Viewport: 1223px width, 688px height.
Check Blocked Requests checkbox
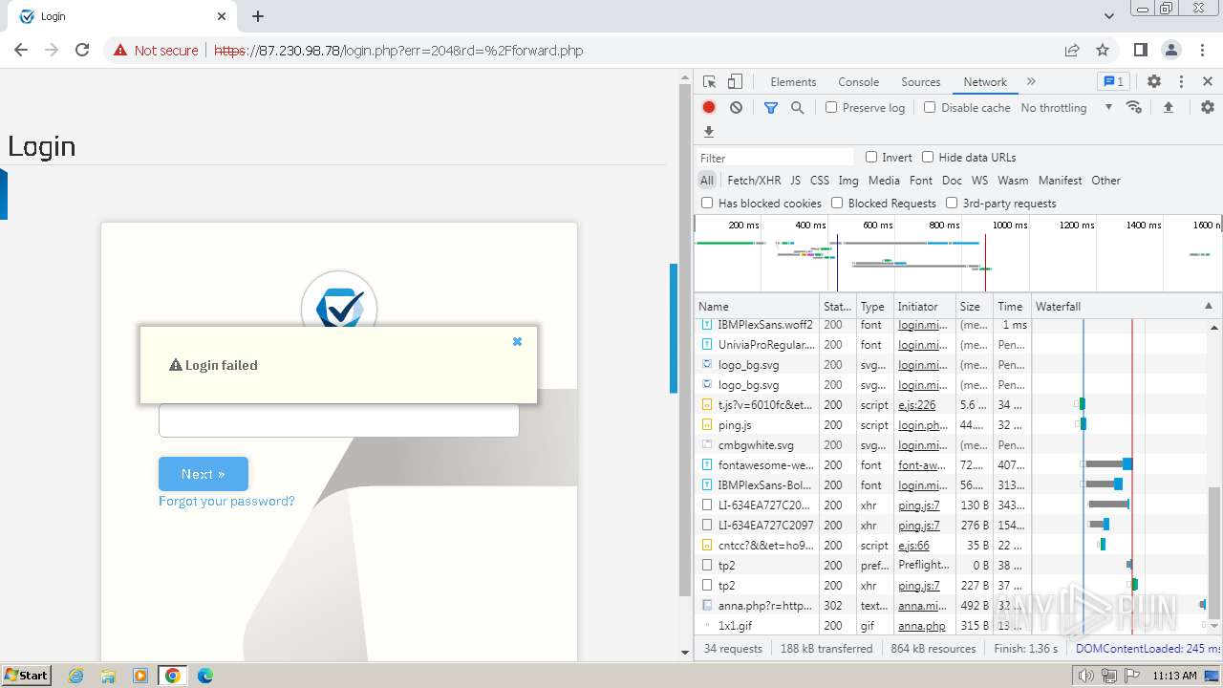(837, 203)
